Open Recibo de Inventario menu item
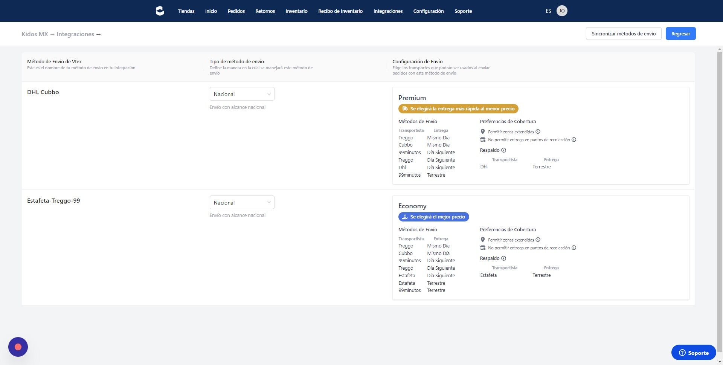Screen dimensions: 723x365 (x=340, y=11)
